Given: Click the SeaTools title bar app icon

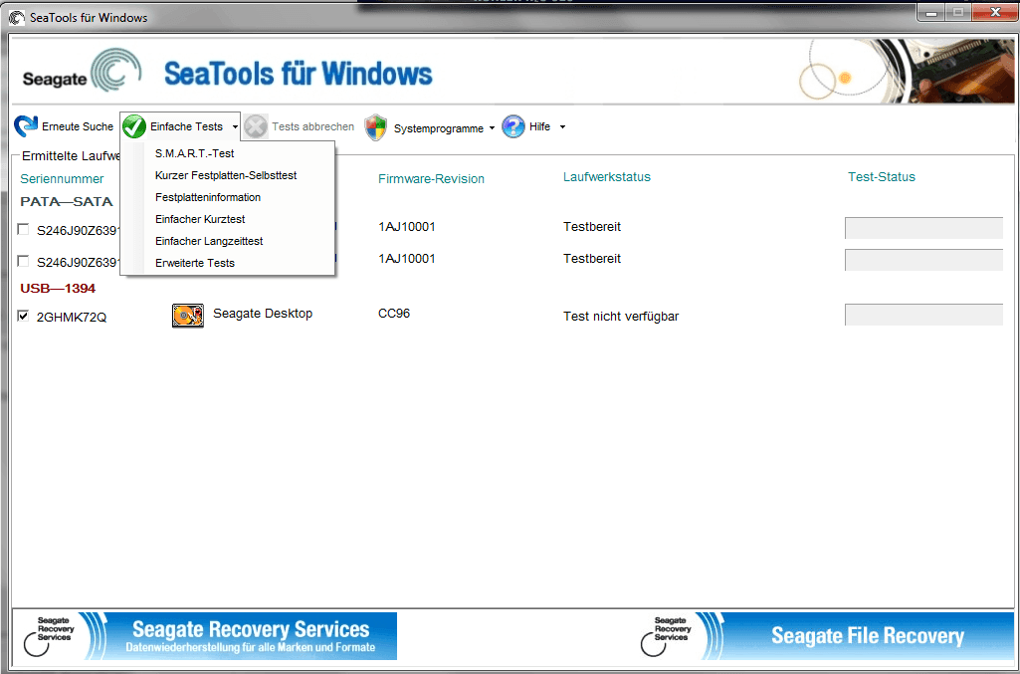Looking at the screenshot, I should [x=16, y=18].
